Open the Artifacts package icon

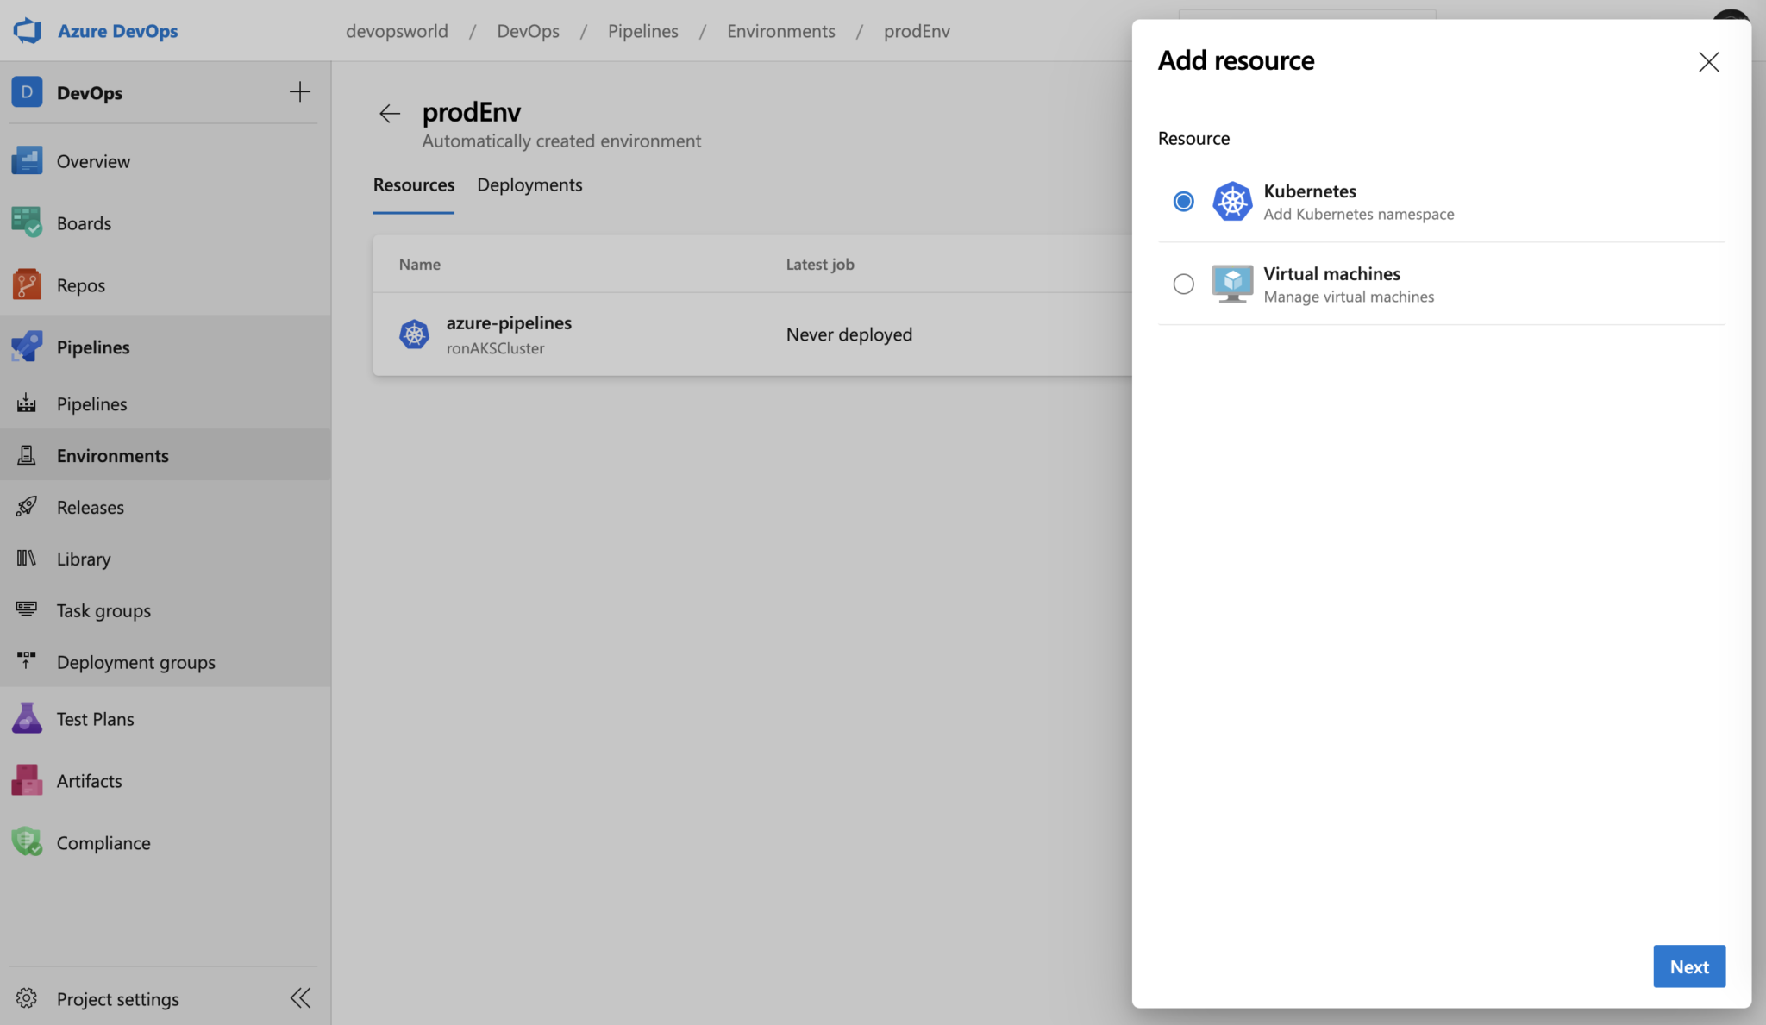tap(27, 780)
